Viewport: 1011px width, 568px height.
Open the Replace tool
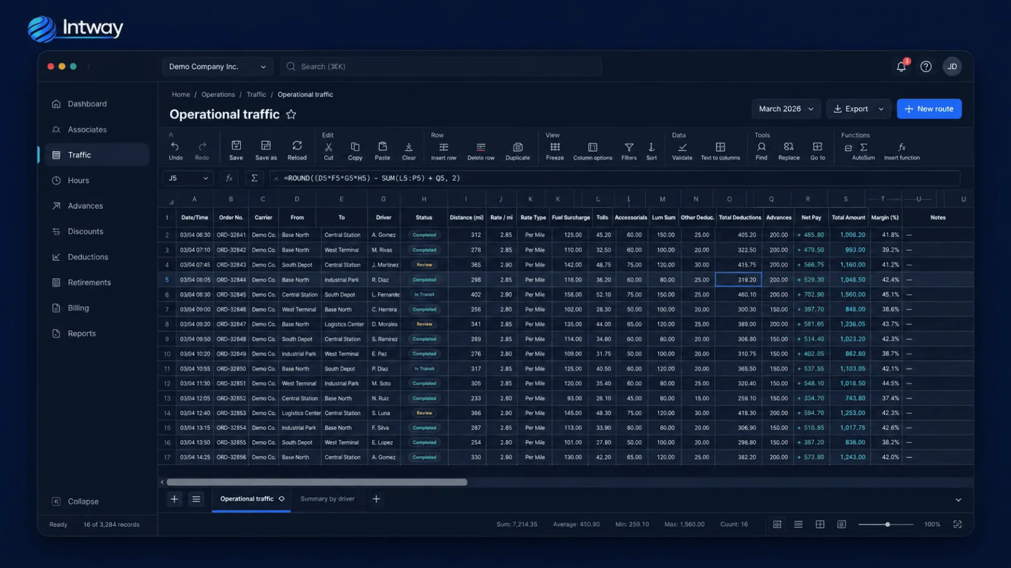click(x=789, y=146)
